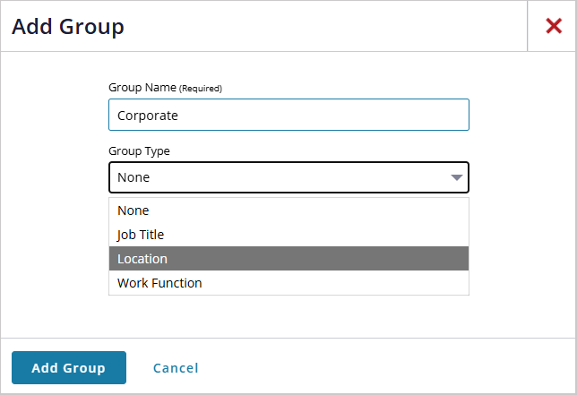
Task: Click empty footer space right of Cancel
Action: pos(385,367)
